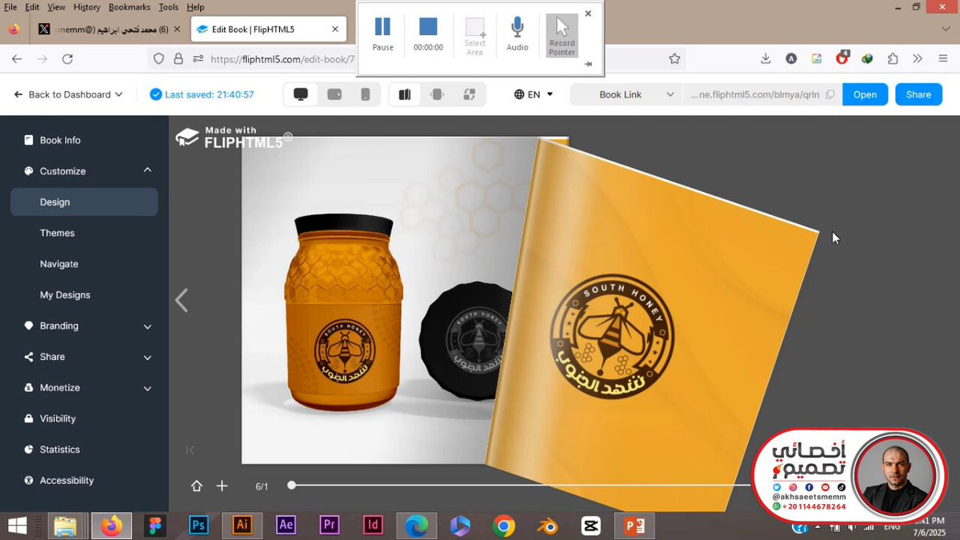Image resolution: width=960 pixels, height=540 pixels.
Task: Select desktop preview mode
Action: [301, 94]
